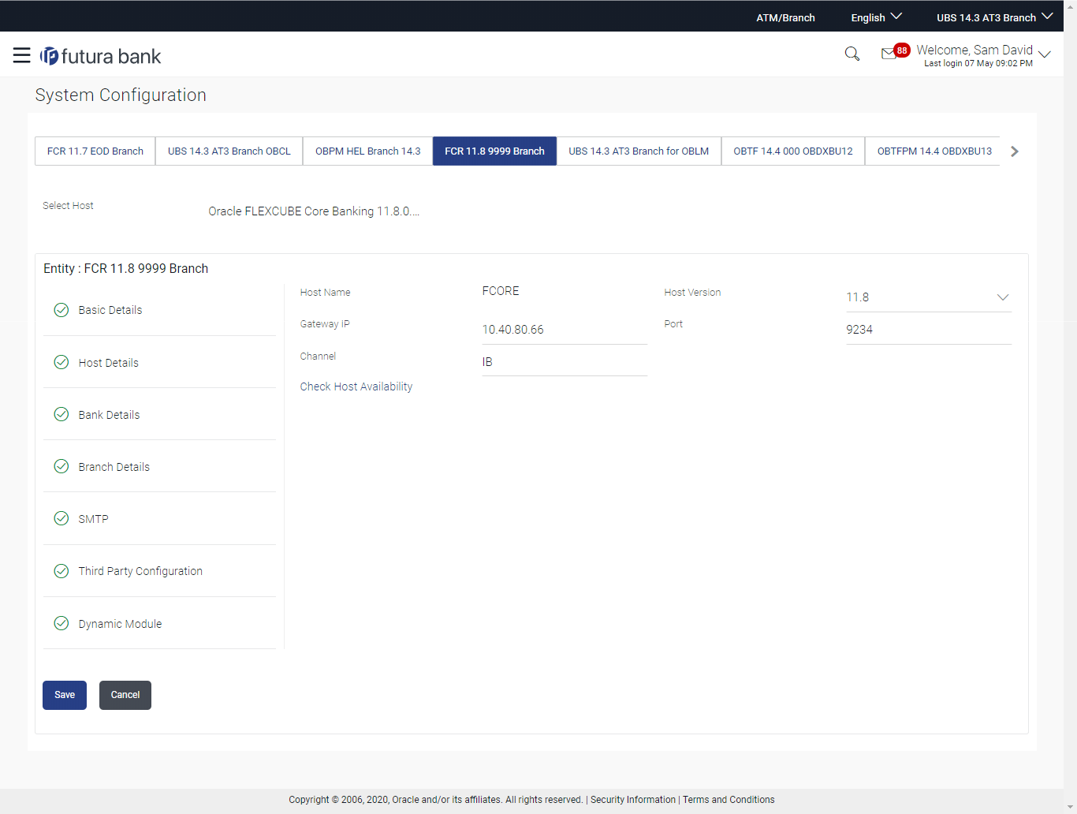Screen dimensions: 1077x814
Task: Click the Branch Details checkmark icon
Action: (61, 466)
